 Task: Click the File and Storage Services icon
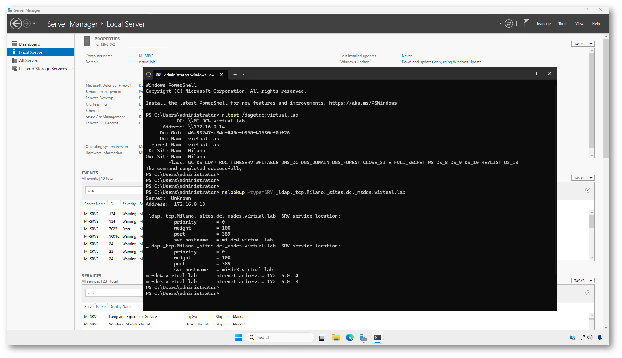click(14, 68)
